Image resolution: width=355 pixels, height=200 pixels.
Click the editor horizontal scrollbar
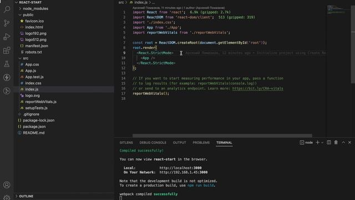point(222,136)
